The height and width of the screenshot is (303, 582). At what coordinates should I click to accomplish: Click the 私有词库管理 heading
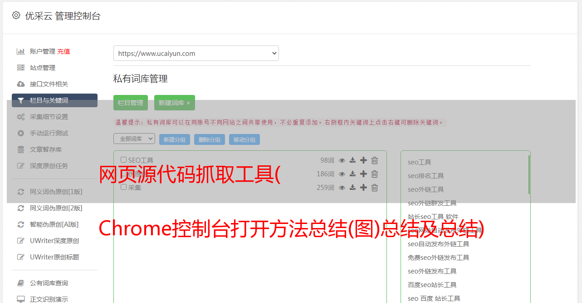[141, 79]
